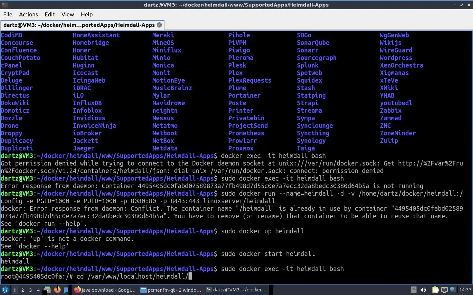
Task: Click the DokuWiki directory name
Action: 15,103
